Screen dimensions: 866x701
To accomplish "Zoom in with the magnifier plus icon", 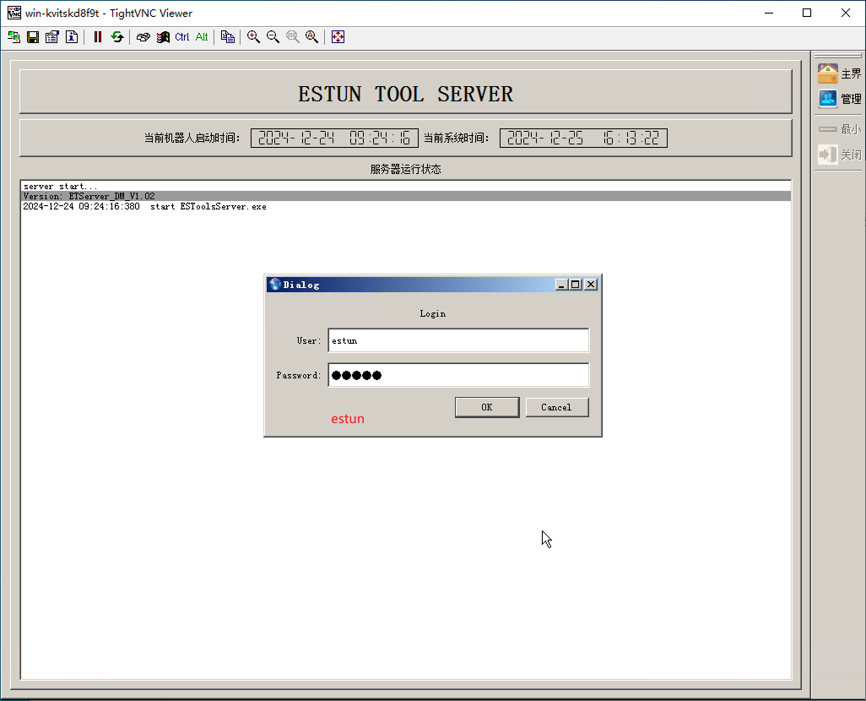I will pyautogui.click(x=253, y=37).
